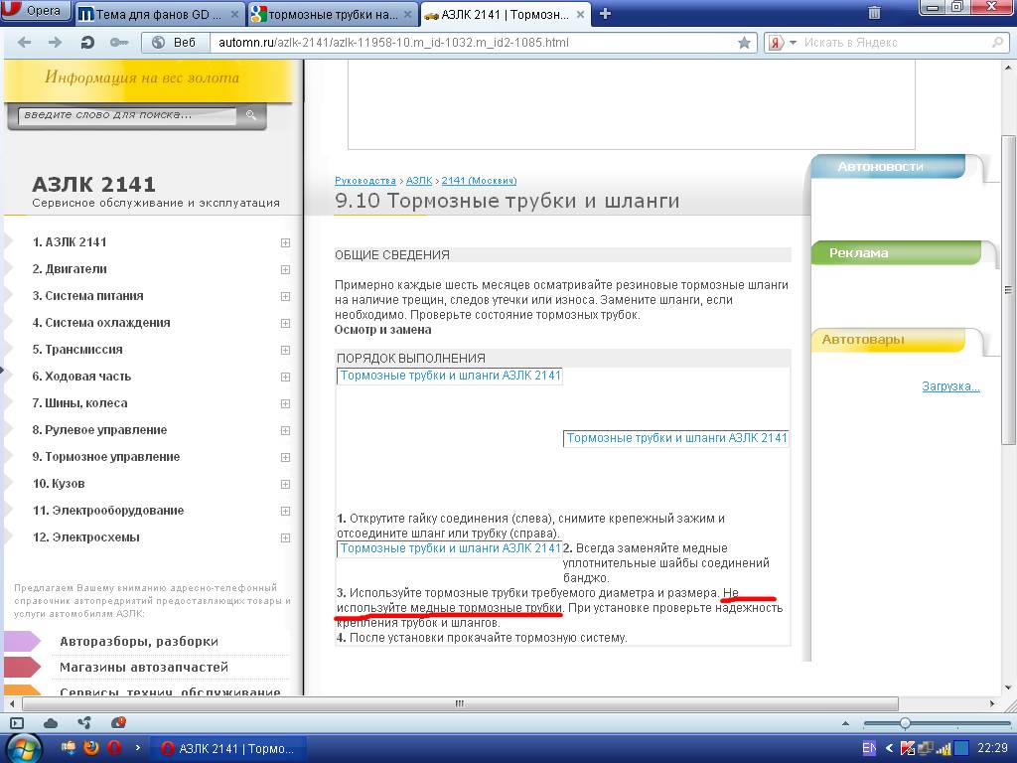Open the Opera main menu button
Image resolution: width=1017 pixels, height=763 pixels.
[36, 10]
